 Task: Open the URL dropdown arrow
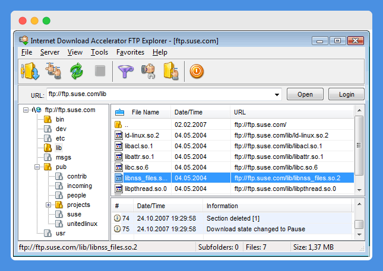277,94
